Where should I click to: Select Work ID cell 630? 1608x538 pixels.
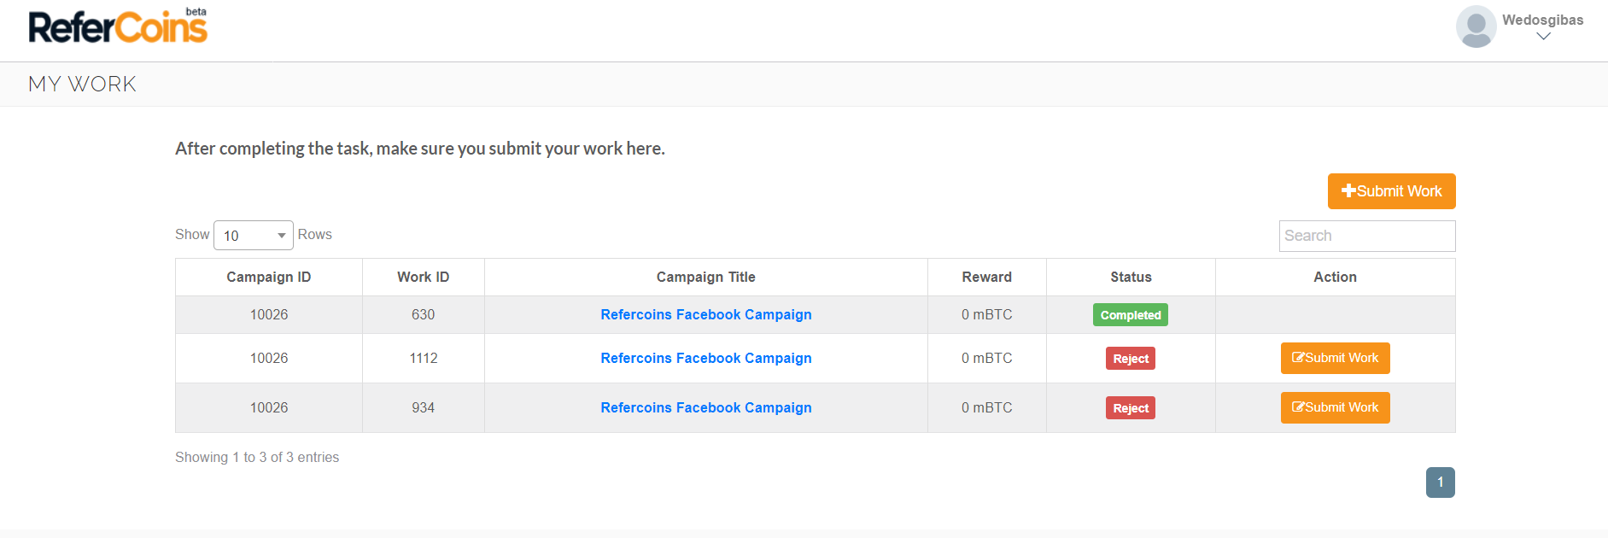[424, 314]
